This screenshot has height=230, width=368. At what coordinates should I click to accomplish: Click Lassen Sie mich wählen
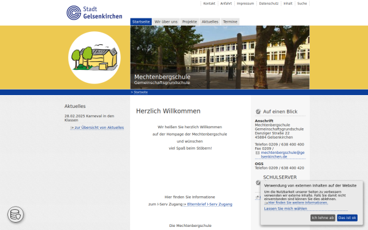pos(285,209)
